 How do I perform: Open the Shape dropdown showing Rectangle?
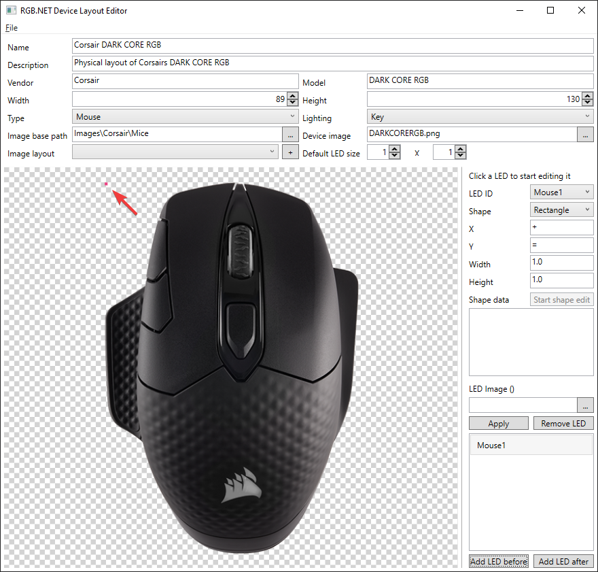click(562, 209)
